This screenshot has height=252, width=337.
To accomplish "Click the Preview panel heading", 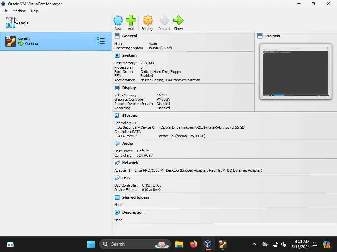I will pos(272,36).
